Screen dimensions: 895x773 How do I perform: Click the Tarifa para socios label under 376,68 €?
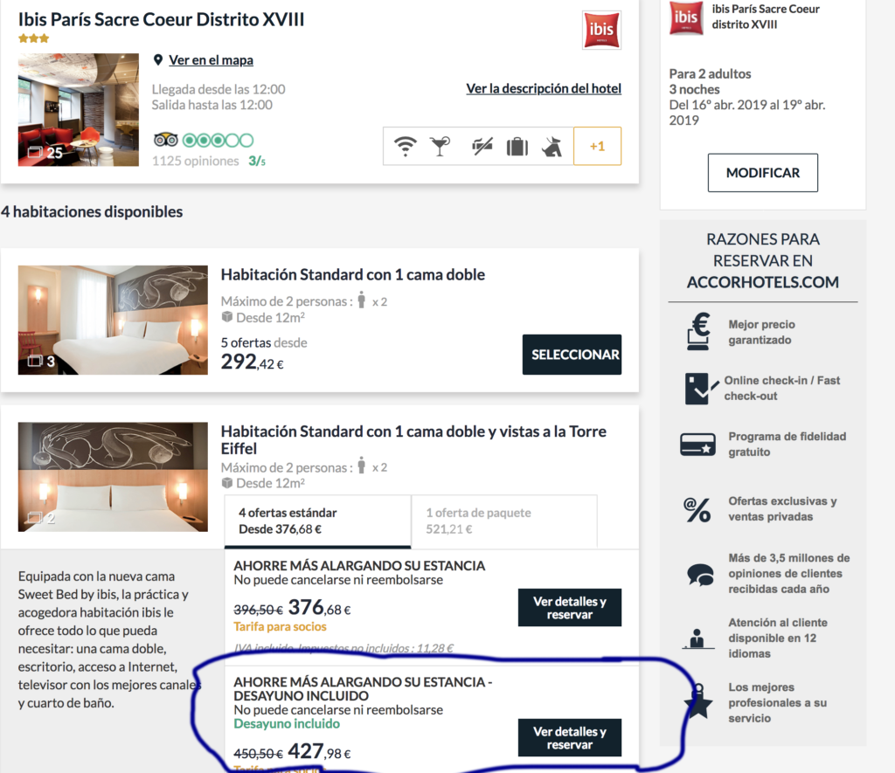[280, 626]
